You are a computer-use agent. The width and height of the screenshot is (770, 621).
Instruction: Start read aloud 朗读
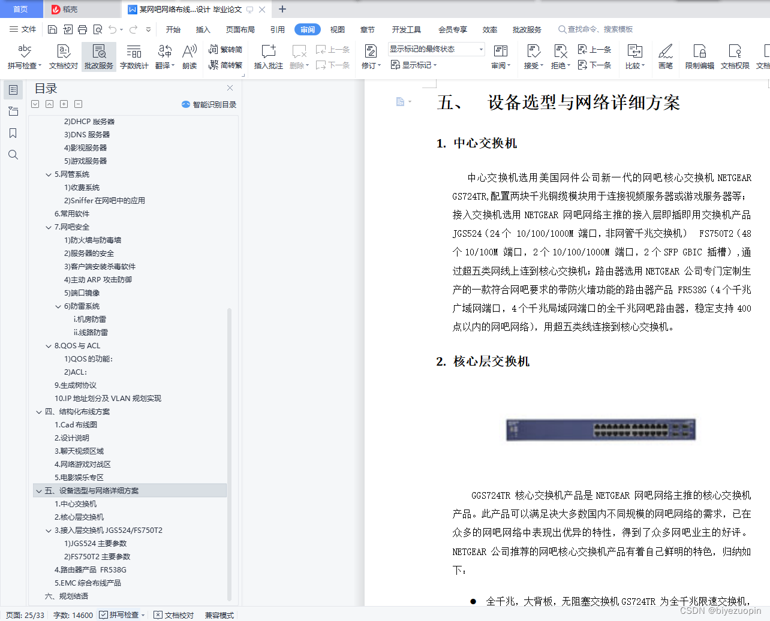[x=190, y=57]
